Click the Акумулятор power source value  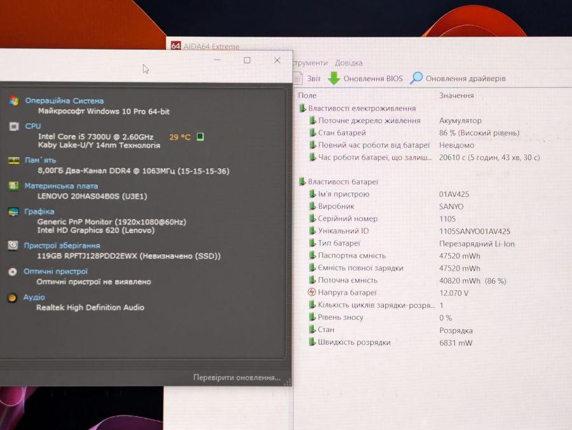point(460,120)
